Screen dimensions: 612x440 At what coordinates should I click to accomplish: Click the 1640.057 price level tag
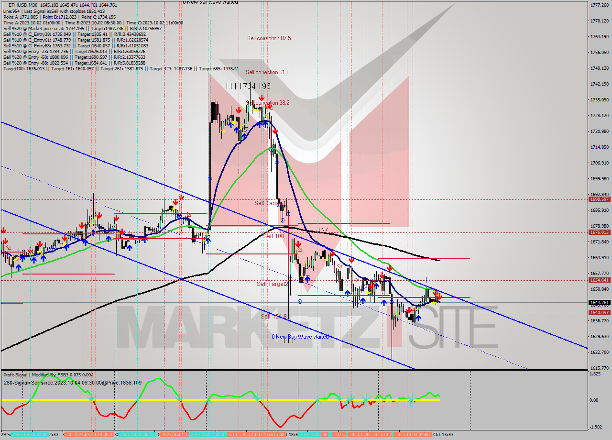click(600, 313)
